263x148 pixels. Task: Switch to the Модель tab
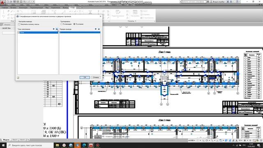coord(6,140)
